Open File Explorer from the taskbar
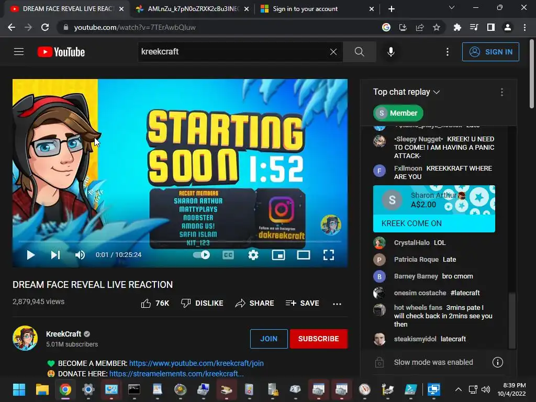 [42, 389]
